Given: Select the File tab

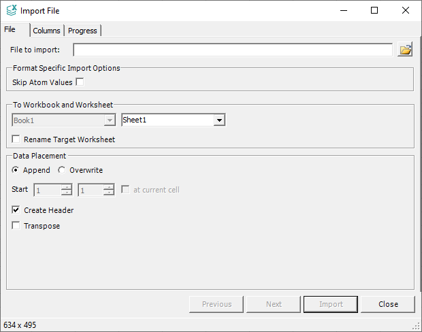Looking at the screenshot, I should point(10,30).
